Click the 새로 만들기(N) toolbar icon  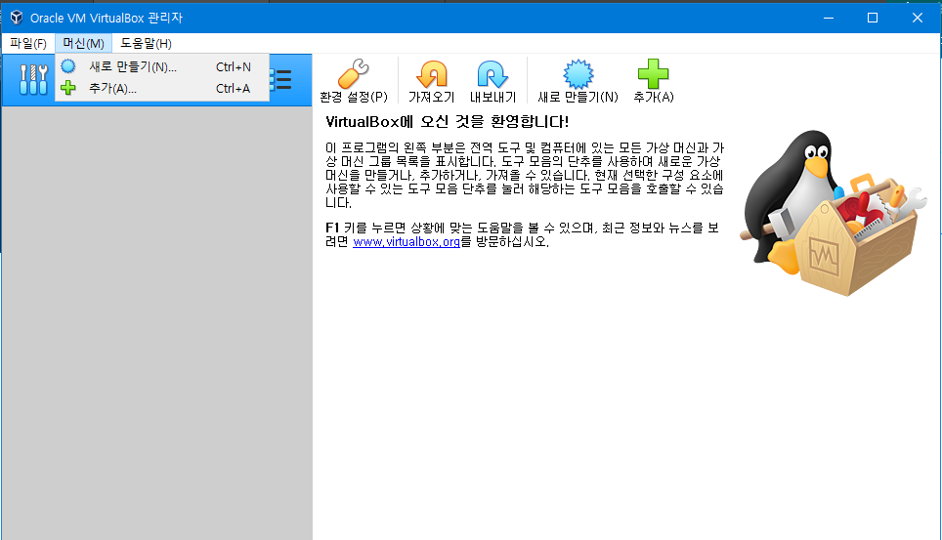click(578, 81)
